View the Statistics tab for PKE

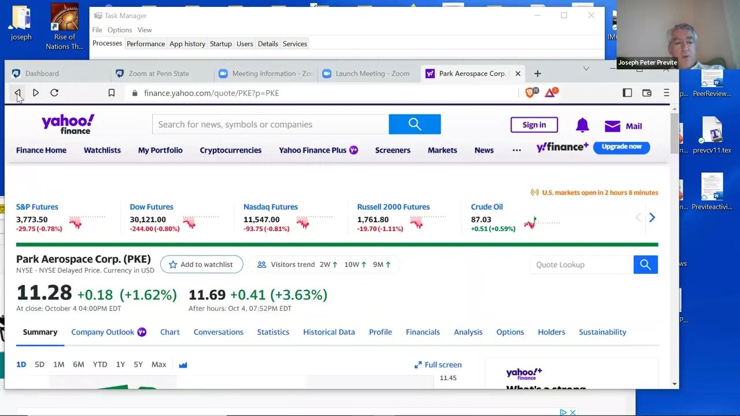coord(273,332)
